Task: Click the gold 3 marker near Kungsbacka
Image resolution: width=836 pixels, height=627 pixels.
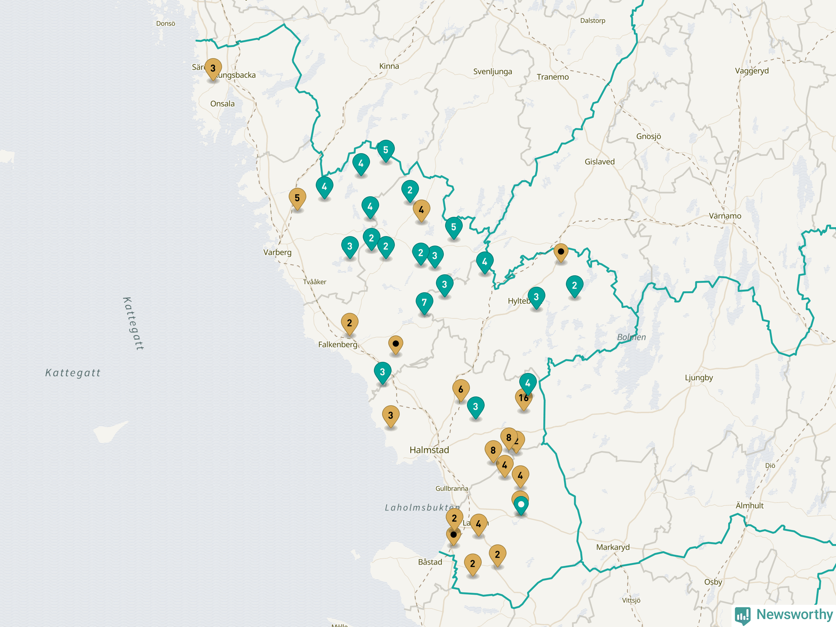Action: [x=213, y=68]
